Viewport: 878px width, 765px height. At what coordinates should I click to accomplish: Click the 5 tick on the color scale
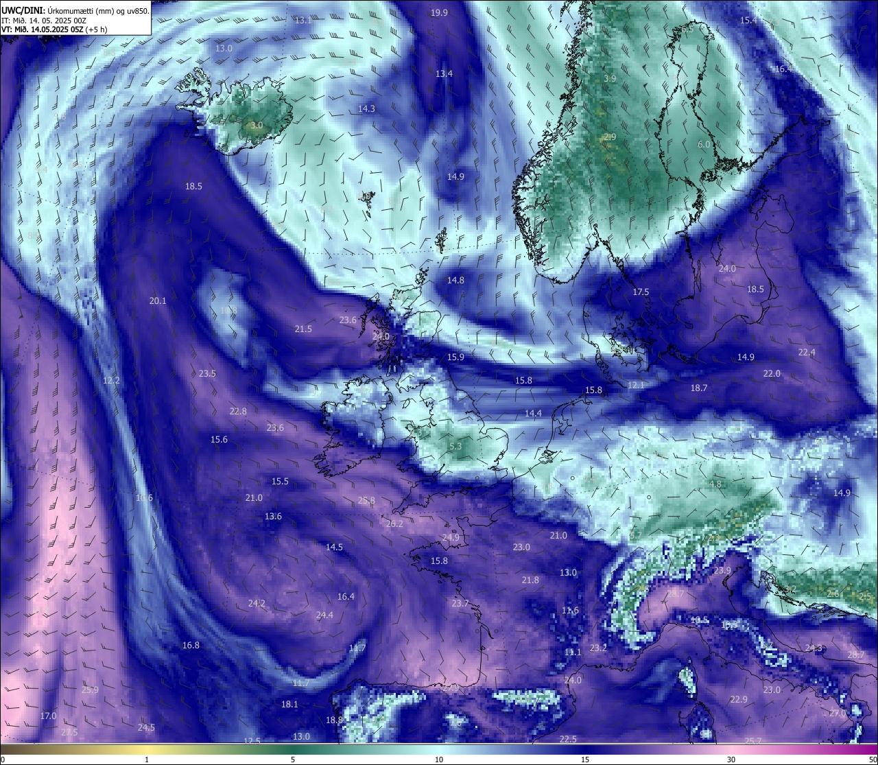pyautogui.click(x=293, y=760)
